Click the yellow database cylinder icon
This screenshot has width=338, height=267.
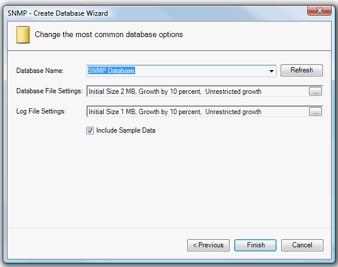coord(23,35)
